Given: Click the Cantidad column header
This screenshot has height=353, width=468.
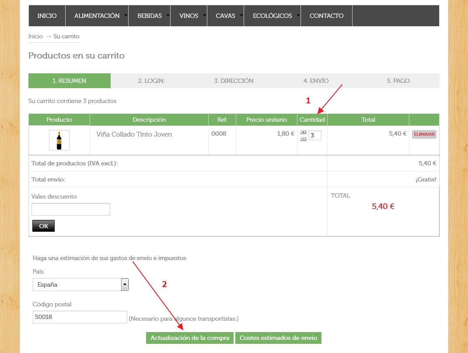Looking at the screenshot, I should tap(312, 120).
